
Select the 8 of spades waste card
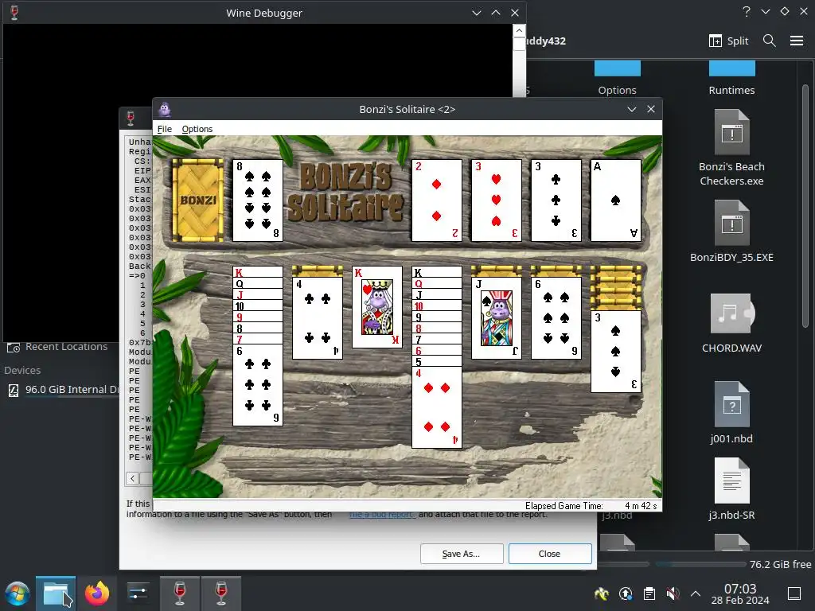(x=257, y=200)
